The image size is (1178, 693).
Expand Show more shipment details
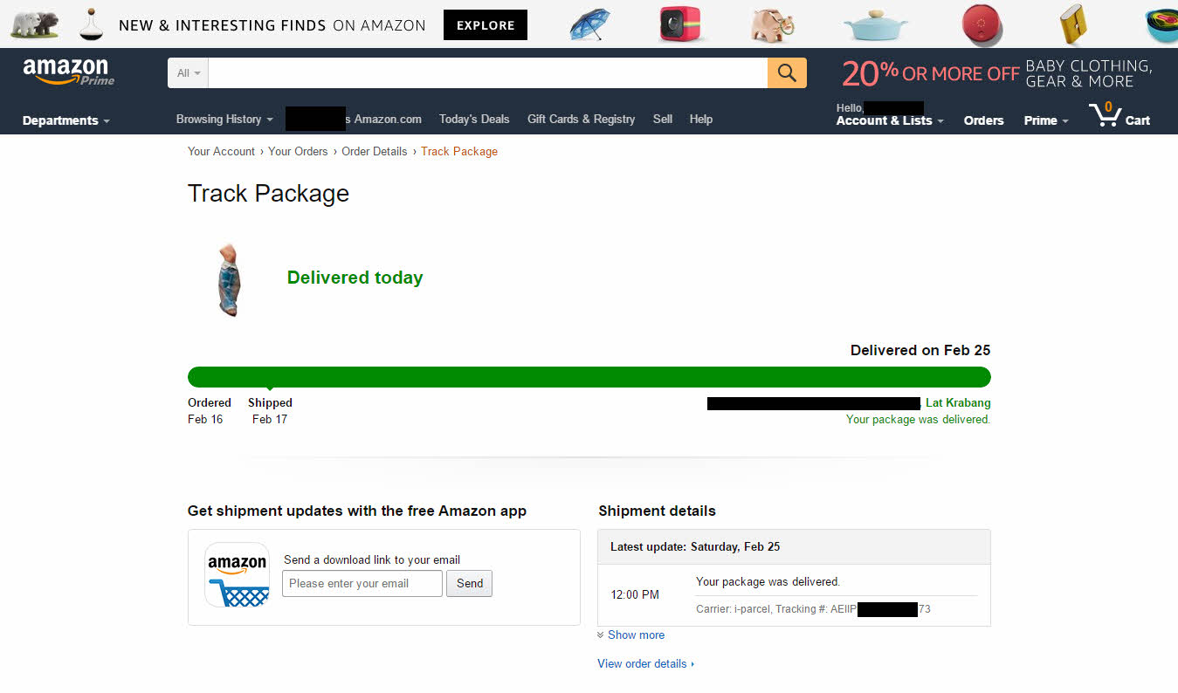point(631,635)
